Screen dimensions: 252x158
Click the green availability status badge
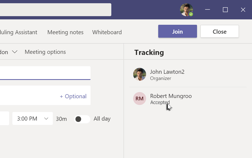point(191,14)
